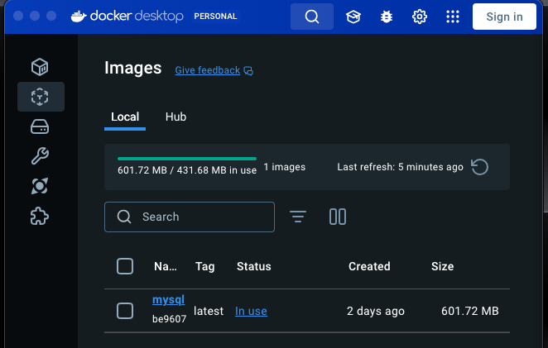Click Sign in button
548x348 pixels.
pos(504,17)
